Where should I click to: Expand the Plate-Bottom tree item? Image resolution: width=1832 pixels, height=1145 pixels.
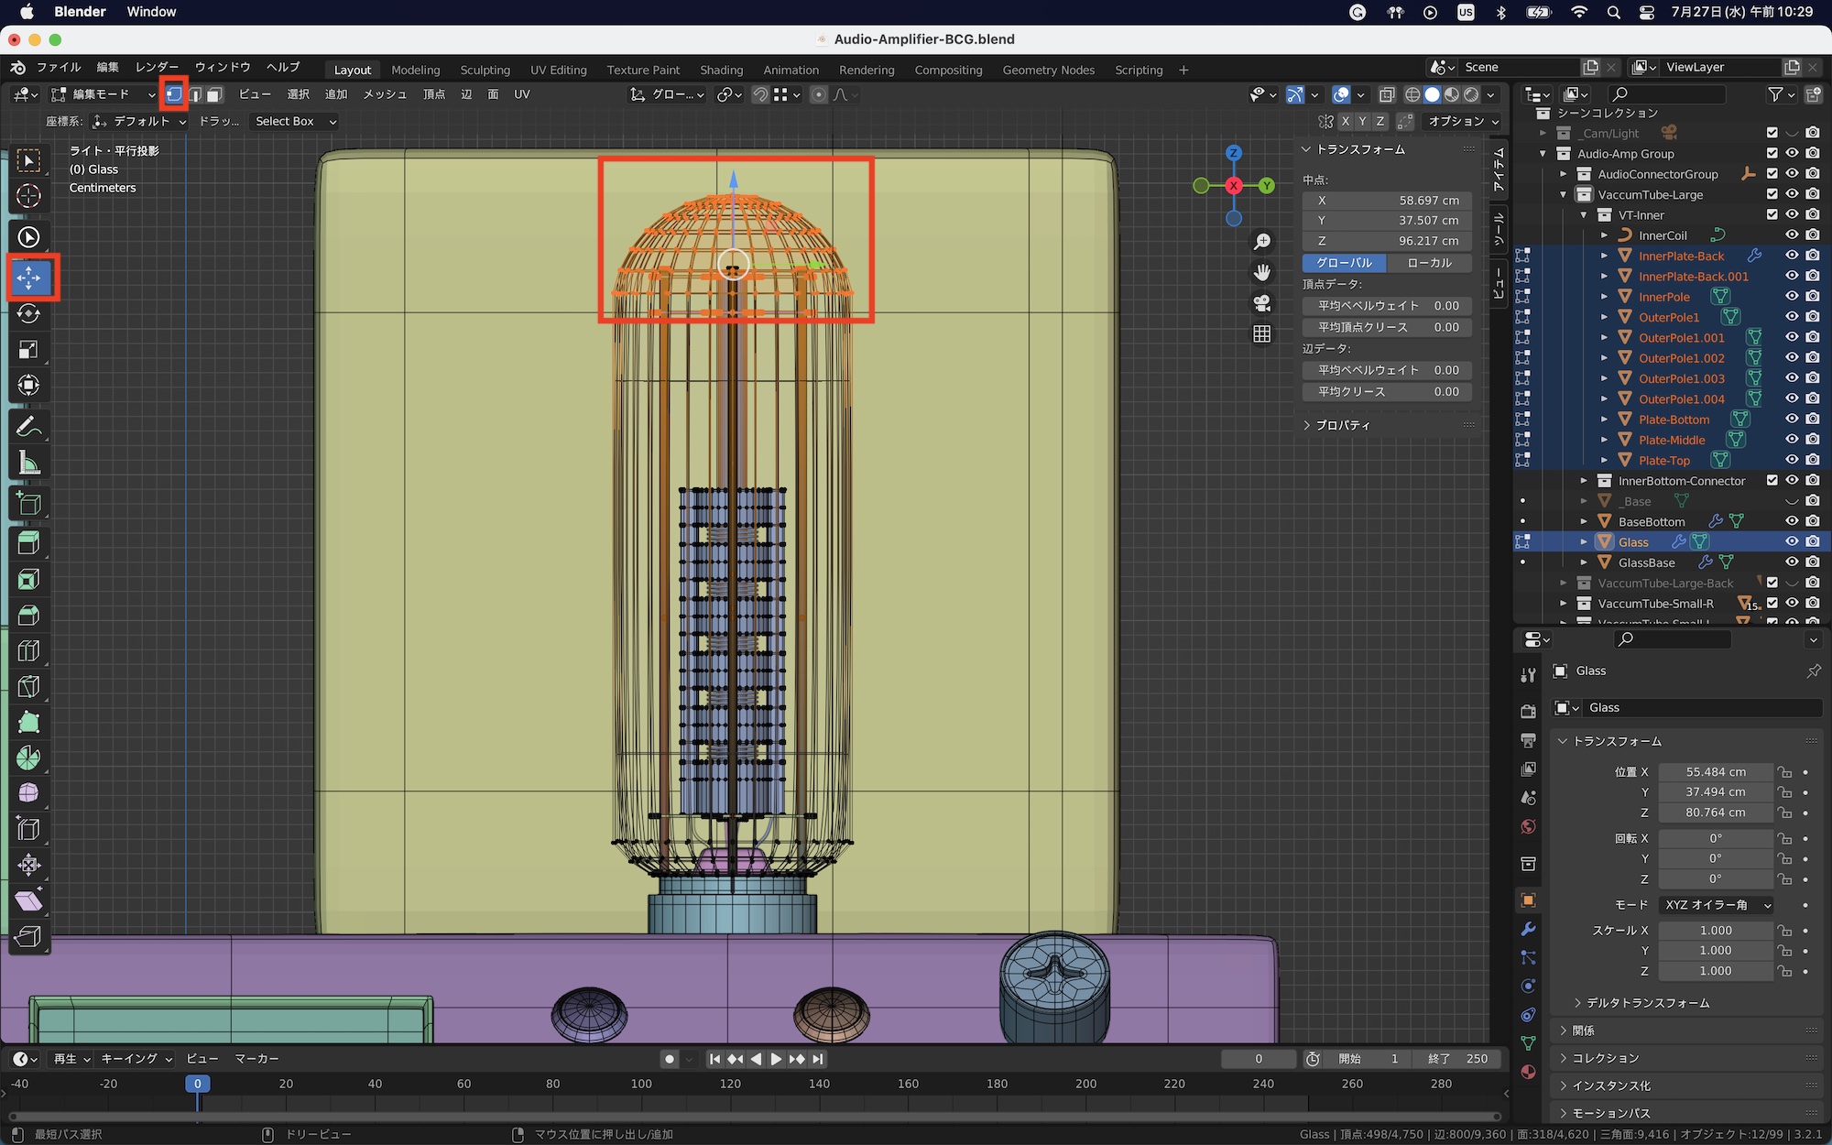(x=1604, y=420)
